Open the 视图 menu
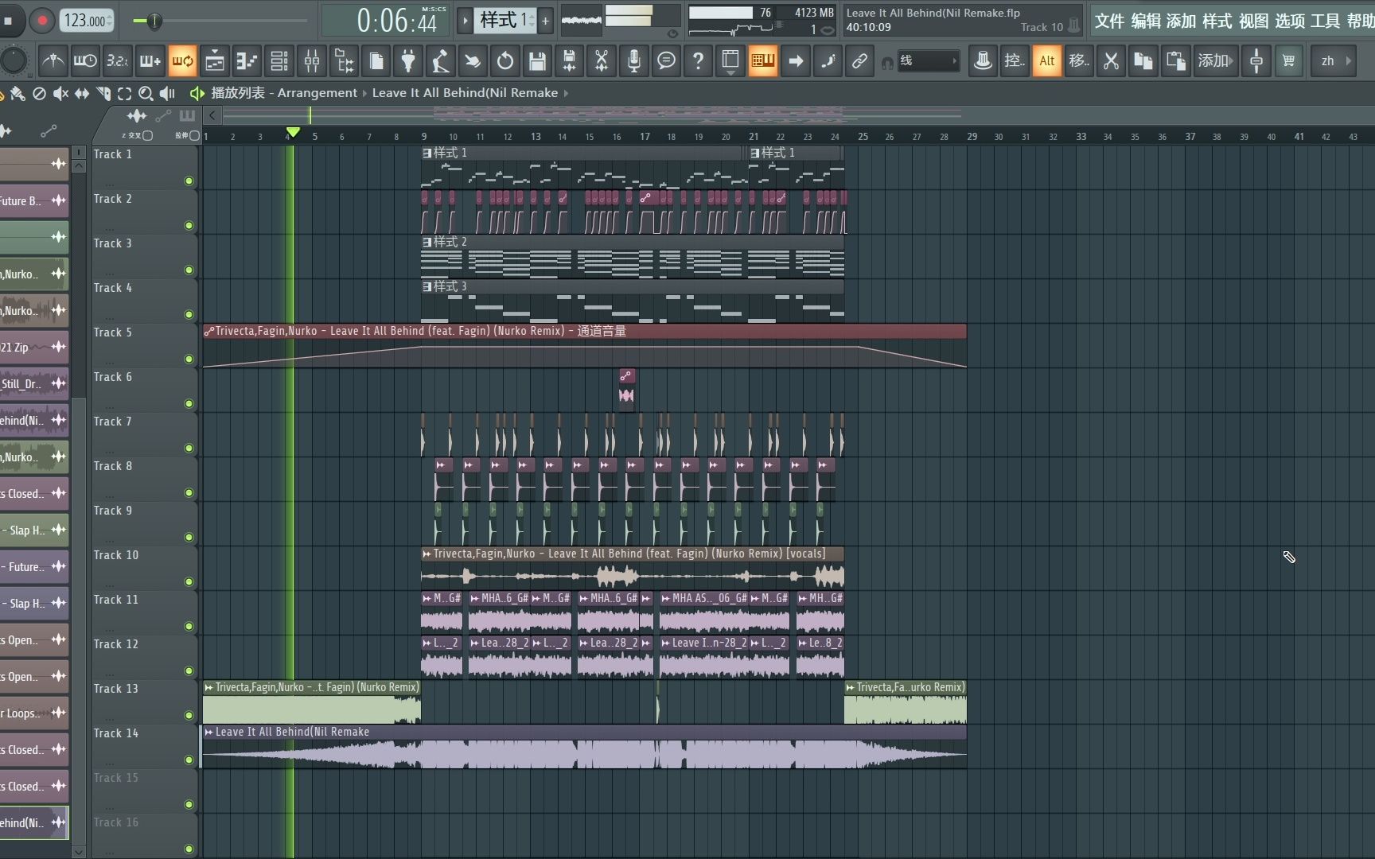This screenshot has width=1375, height=859. [x=1254, y=21]
